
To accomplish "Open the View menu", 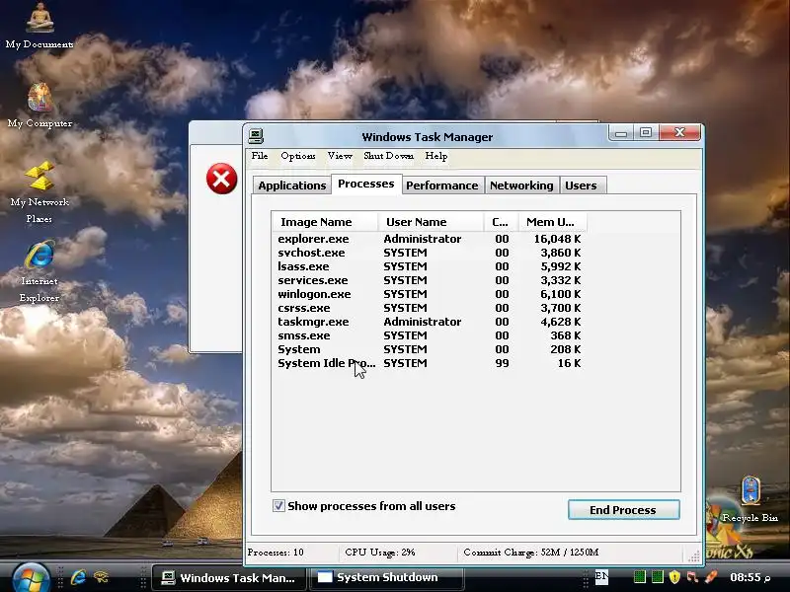I will 340,156.
